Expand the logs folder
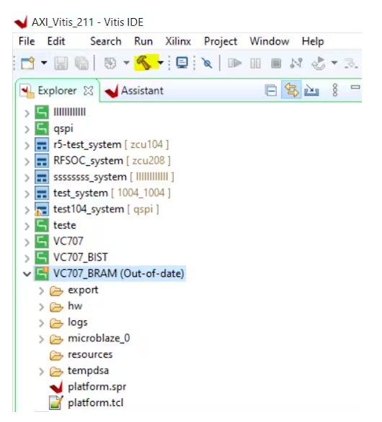Screen dimensions: 382x422 [x=41, y=323]
